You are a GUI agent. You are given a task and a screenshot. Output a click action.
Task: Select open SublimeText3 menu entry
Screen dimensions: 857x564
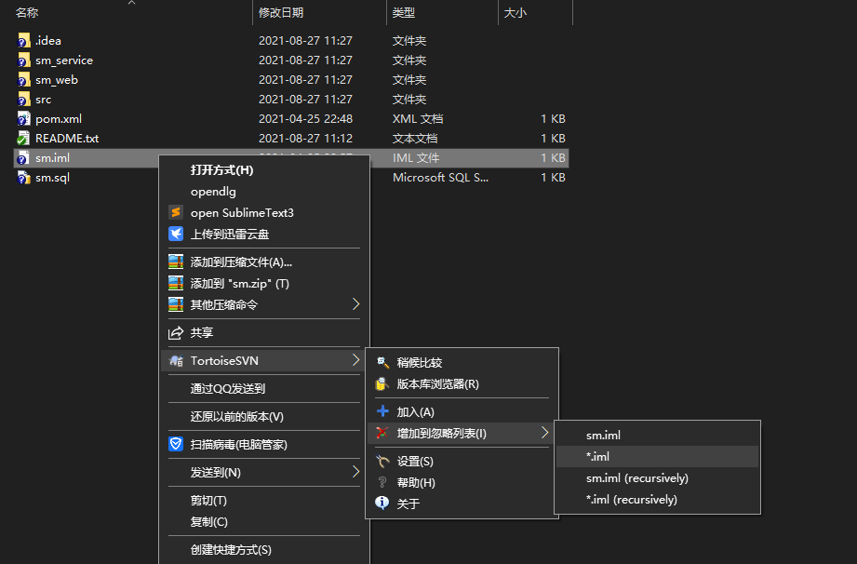click(242, 212)
